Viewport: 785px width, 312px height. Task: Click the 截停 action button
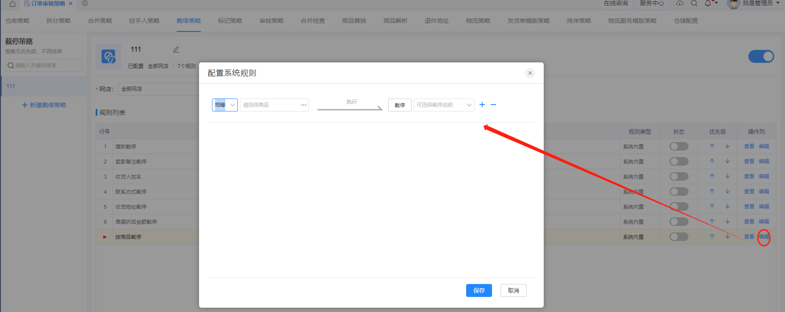400,105
